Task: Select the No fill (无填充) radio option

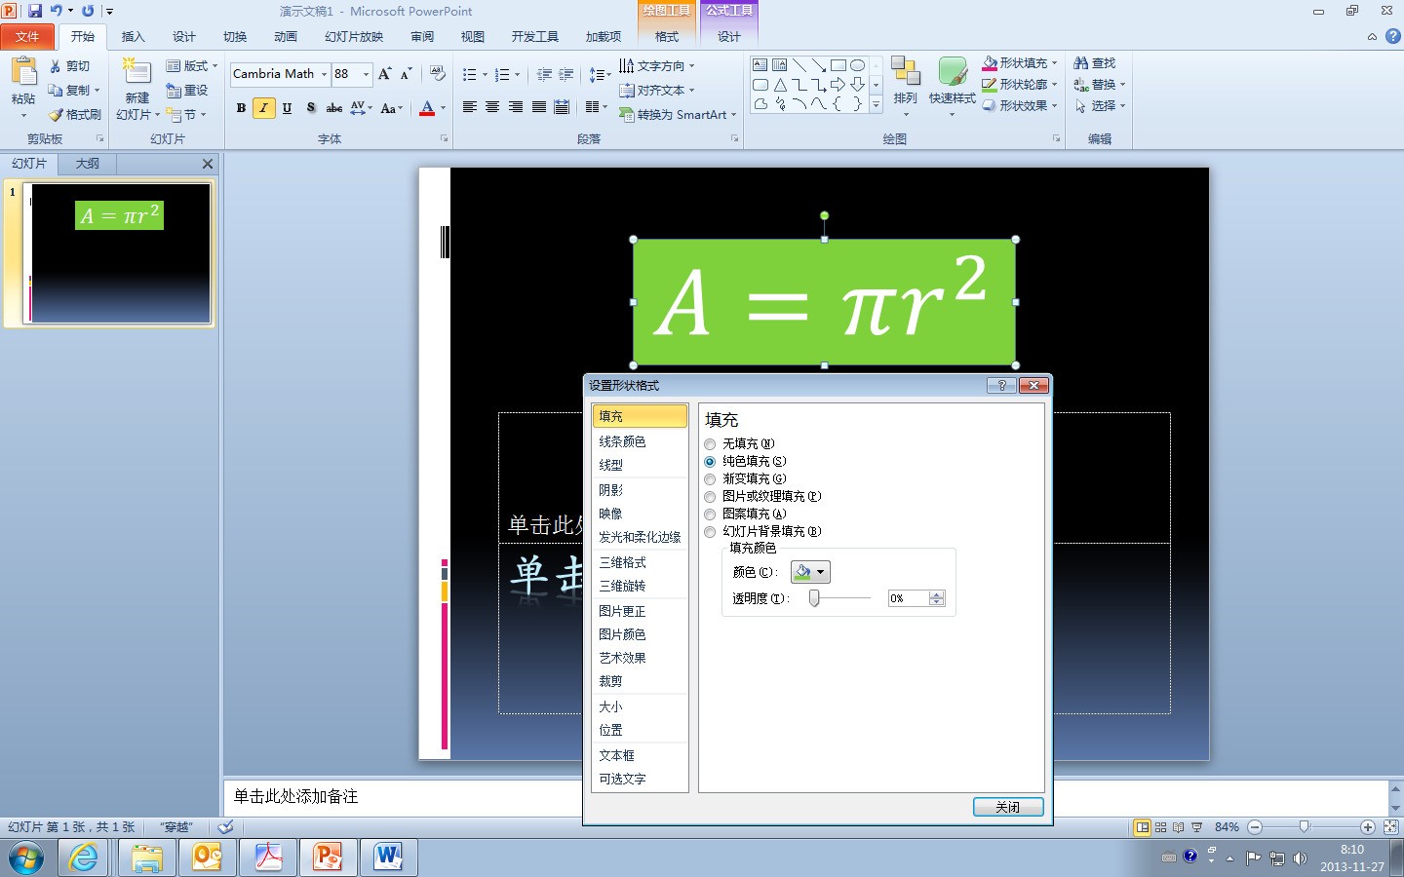Action: 710,444
